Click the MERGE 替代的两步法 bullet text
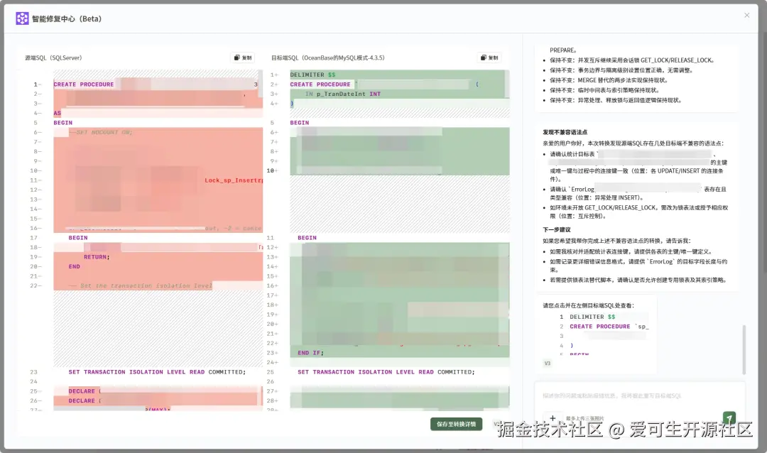Viewport: 767px width, 453px height. [609, 80]
